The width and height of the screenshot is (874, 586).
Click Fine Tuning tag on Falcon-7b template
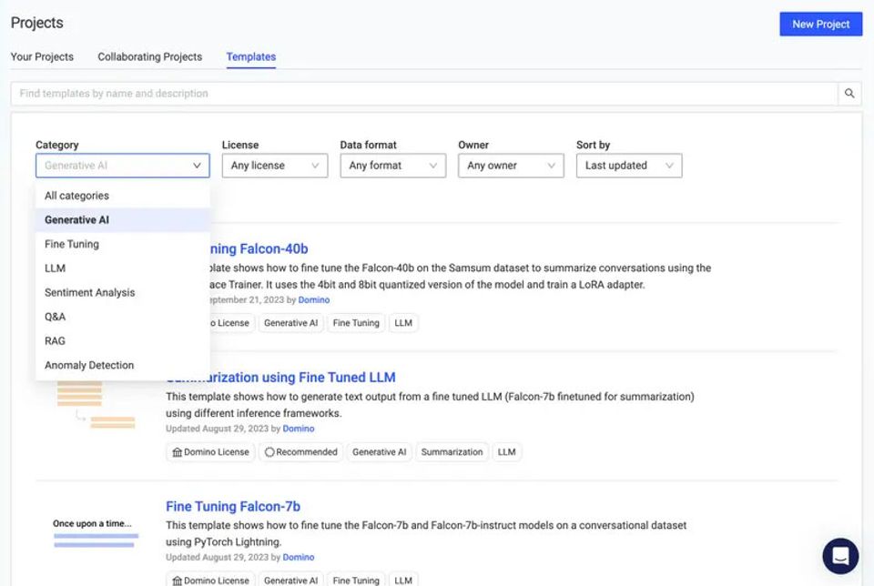click(x=356, y=580)
